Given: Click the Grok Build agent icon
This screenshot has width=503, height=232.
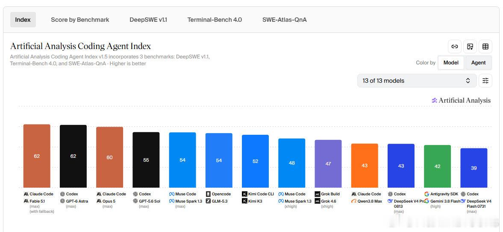Looking at the screenshot, I should click(317, 194).
